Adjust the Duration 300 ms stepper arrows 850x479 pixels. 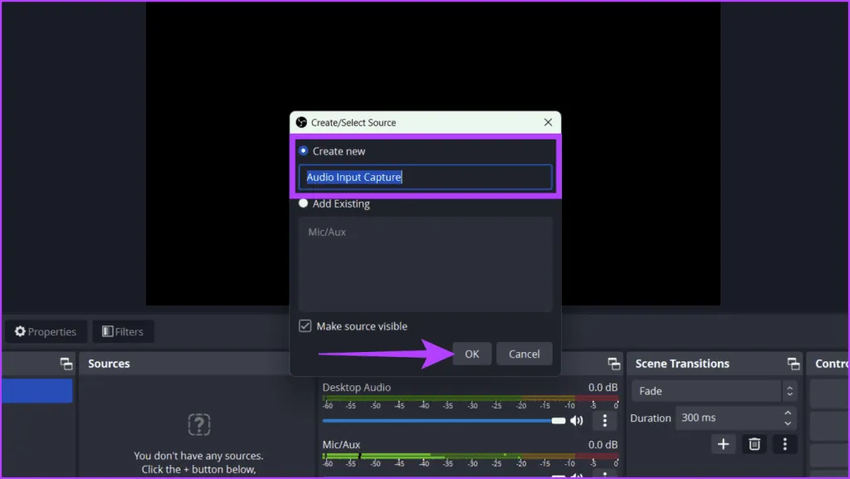pyautogui.click(x=788, y=418)
